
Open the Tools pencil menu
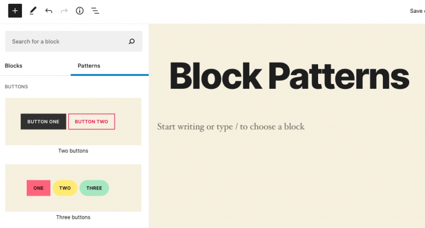33,11
